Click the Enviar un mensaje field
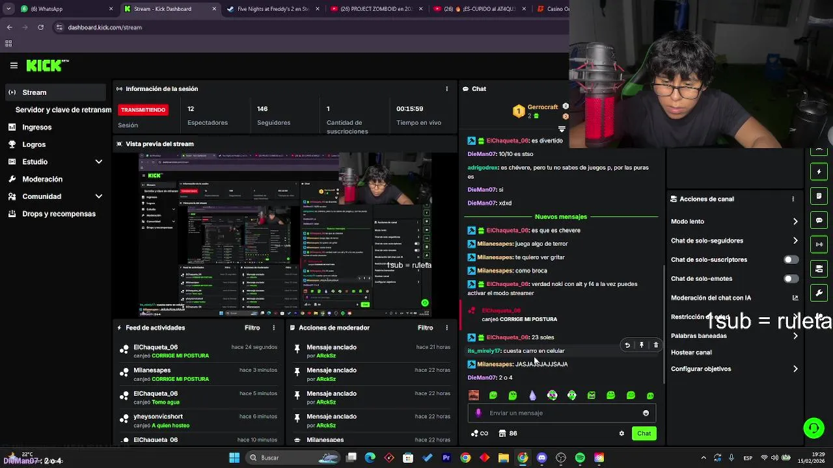Viewport: 833px width, 468px height. (561, 413)
